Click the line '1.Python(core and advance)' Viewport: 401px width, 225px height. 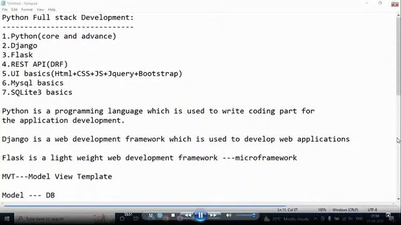[x=59, y=36]
